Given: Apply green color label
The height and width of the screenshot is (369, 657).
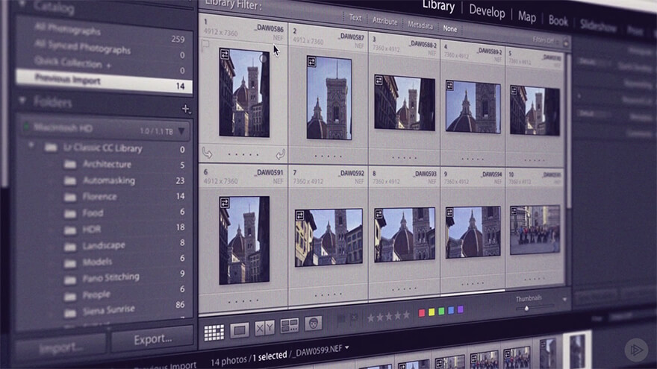Looking at the screenshot, I should point(441,312).
